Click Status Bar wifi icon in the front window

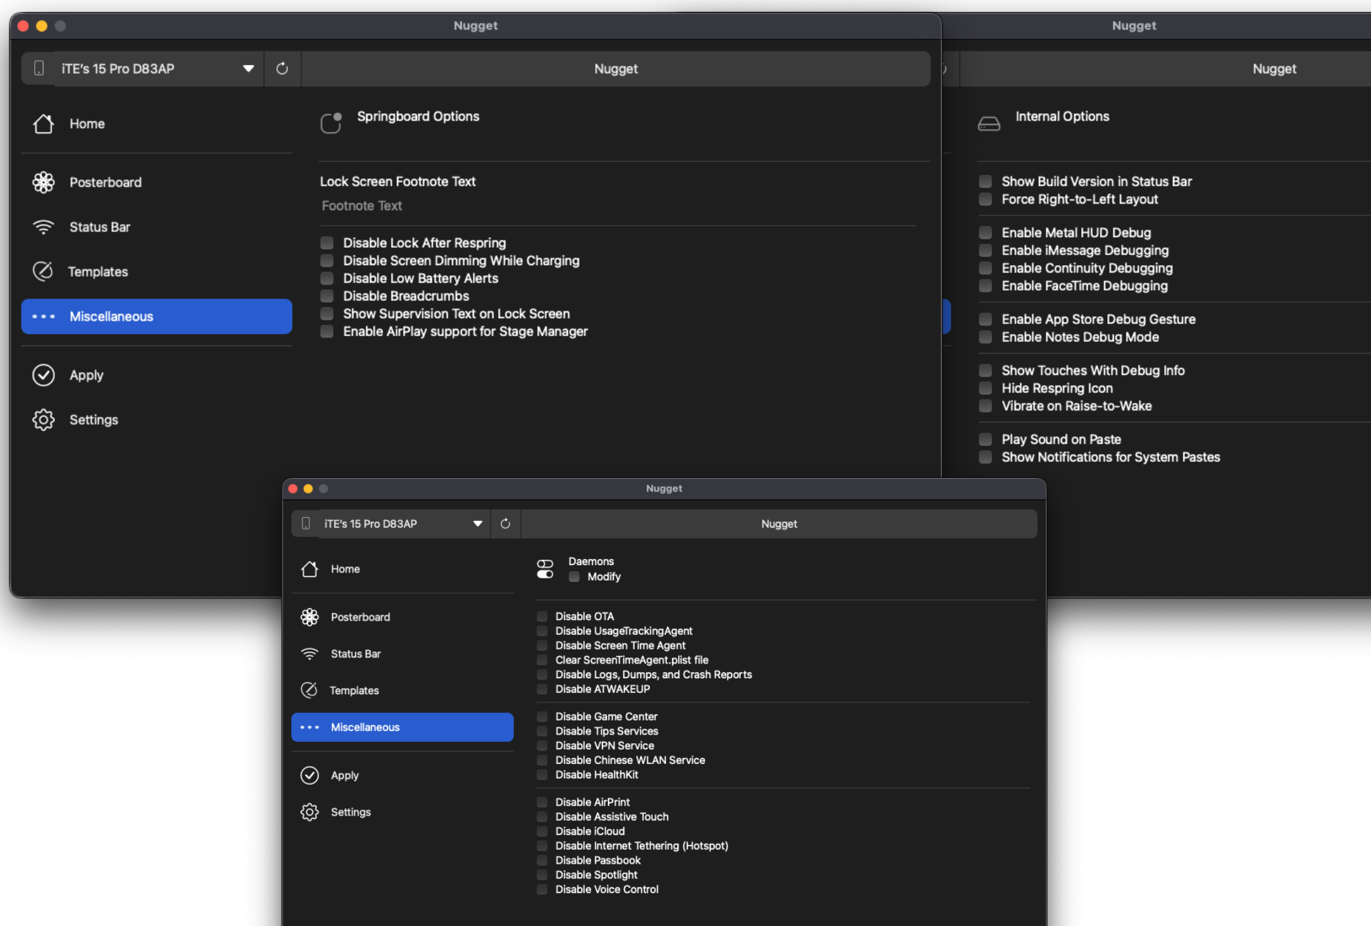pyautogui.click(x=309, y=654)
